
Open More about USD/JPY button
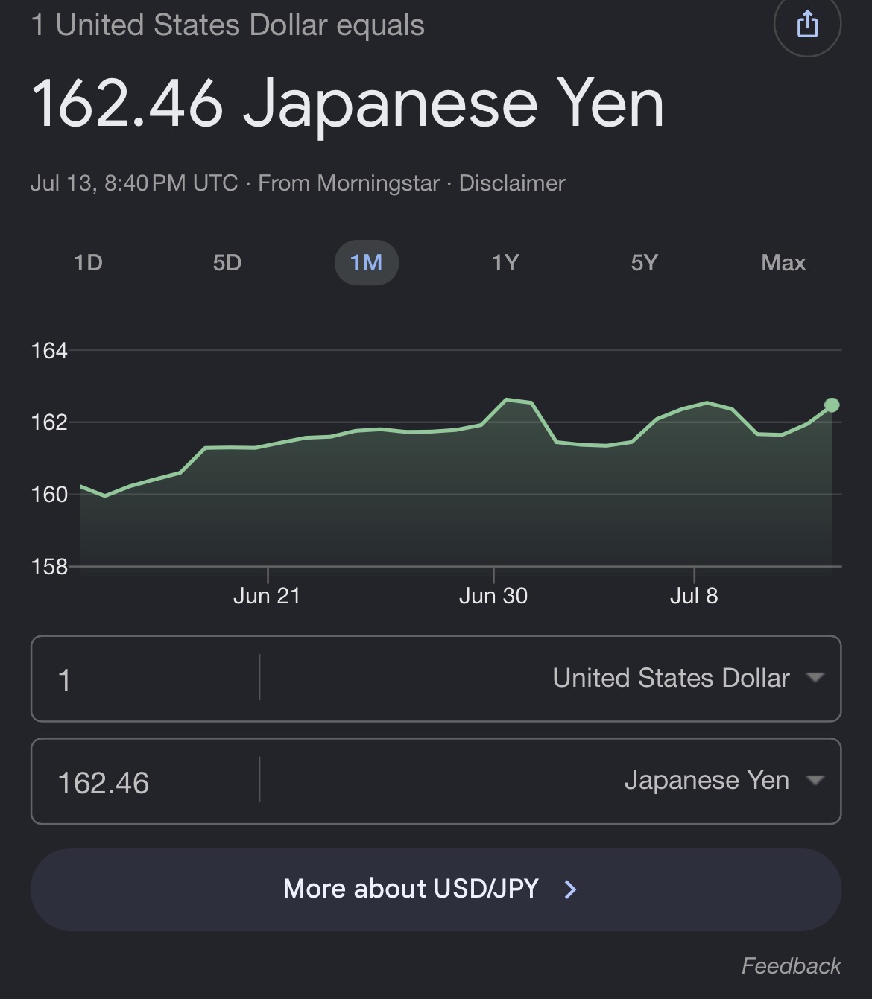coord(436,889)
